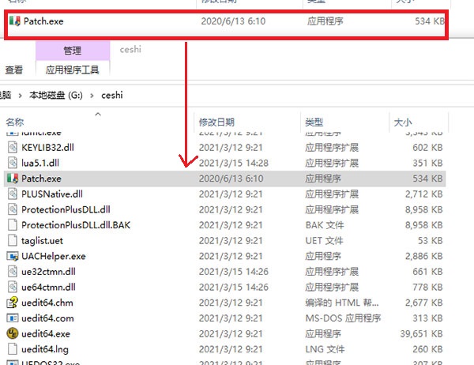Click the ceshi folder breadcrumb
The height and width of the screenshot is (365, 474).
[112, 95]
